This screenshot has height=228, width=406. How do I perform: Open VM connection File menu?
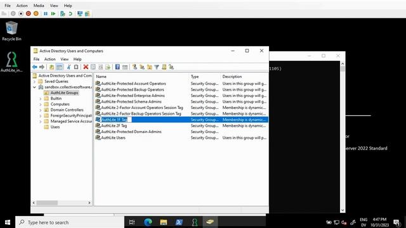tap(8, 6)
